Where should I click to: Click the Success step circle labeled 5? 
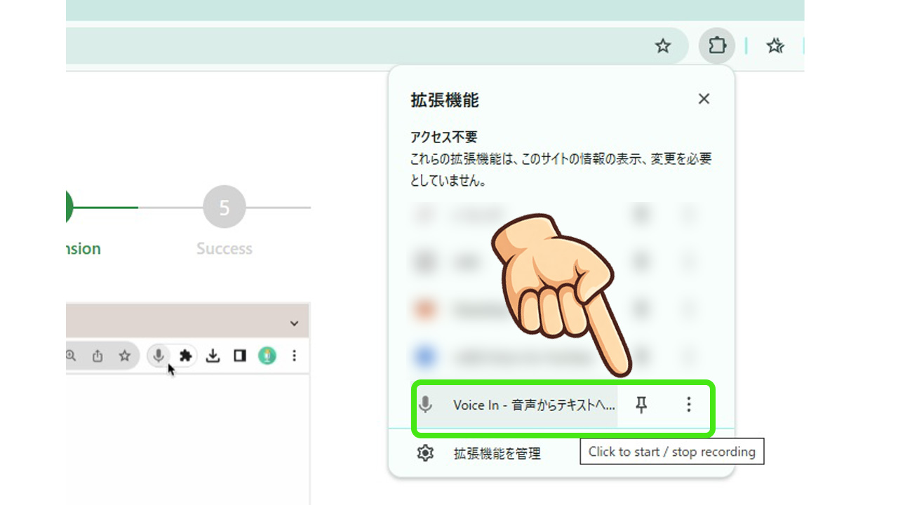coord(224,207)
